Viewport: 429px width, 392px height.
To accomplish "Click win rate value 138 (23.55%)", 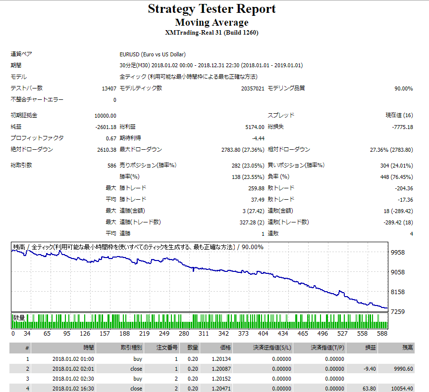I will [248, 177].
